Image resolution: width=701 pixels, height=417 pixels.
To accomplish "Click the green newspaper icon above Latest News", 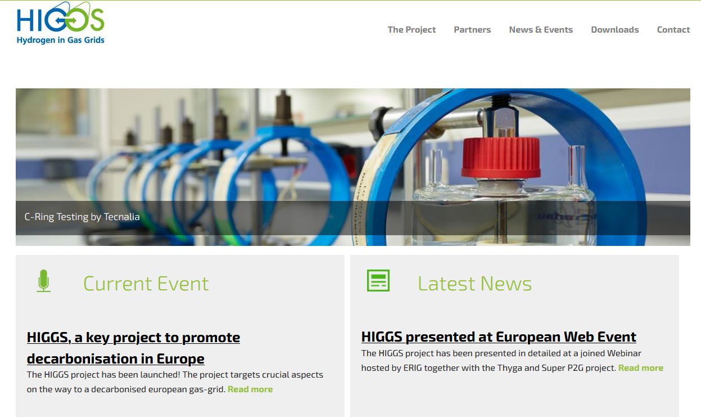I will 378,280.
